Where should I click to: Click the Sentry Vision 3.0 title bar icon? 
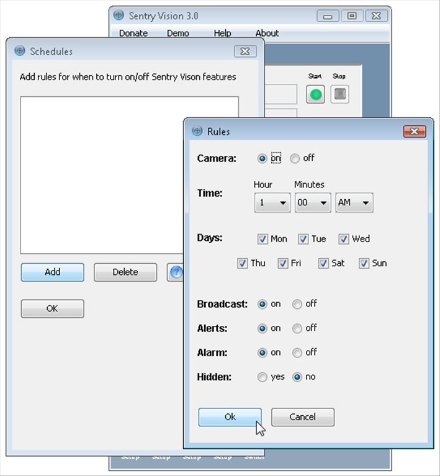(x=119, y=15)
